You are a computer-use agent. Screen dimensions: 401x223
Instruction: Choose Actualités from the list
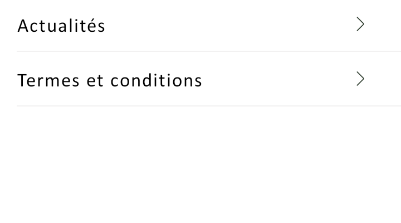(61, 26)
